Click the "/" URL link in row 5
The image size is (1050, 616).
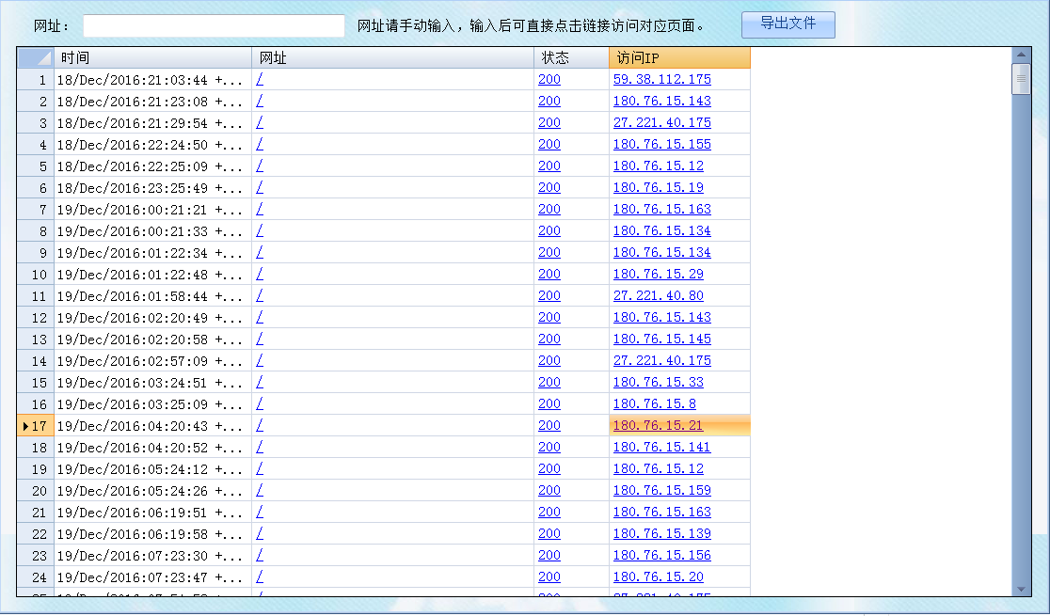click(260, 166)
